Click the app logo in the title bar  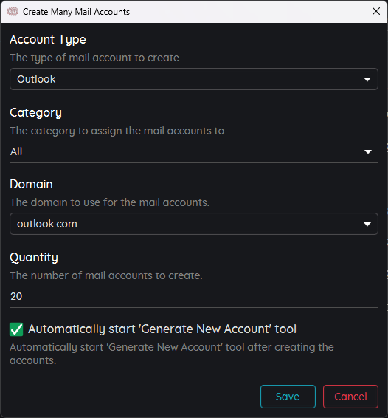pyautogui.click(x=13, y=12)
